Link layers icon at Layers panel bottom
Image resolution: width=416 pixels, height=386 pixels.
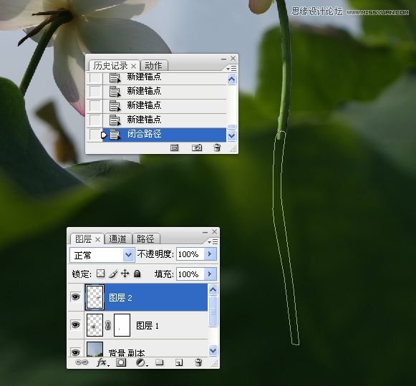[x=81, y=362]
